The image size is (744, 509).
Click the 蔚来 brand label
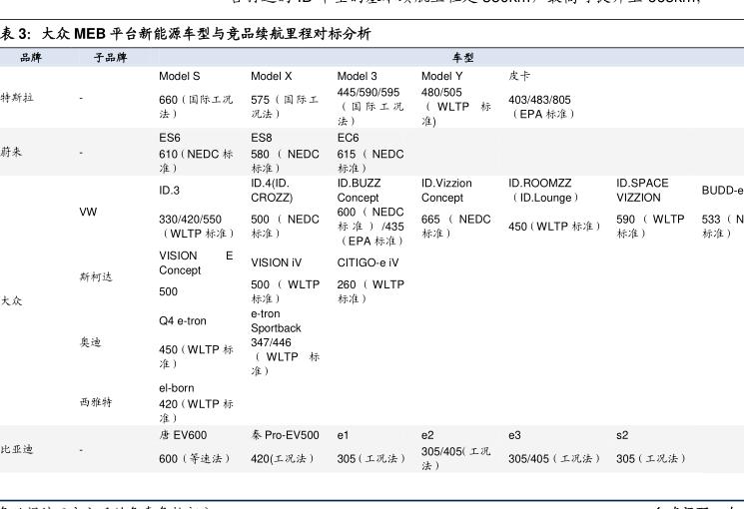coord(11,153)
